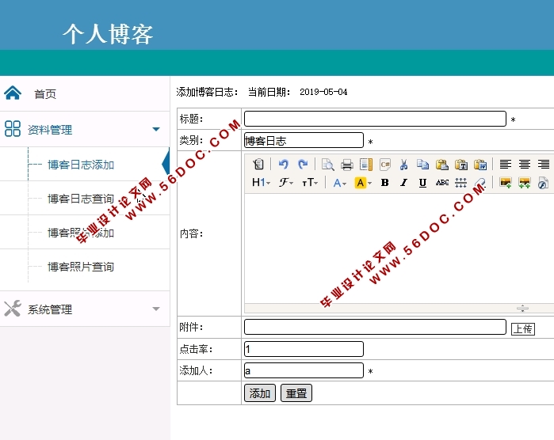Open the 博客日志查询 menu item
This screenshot has width=554, height=440.
click(81, 199)
